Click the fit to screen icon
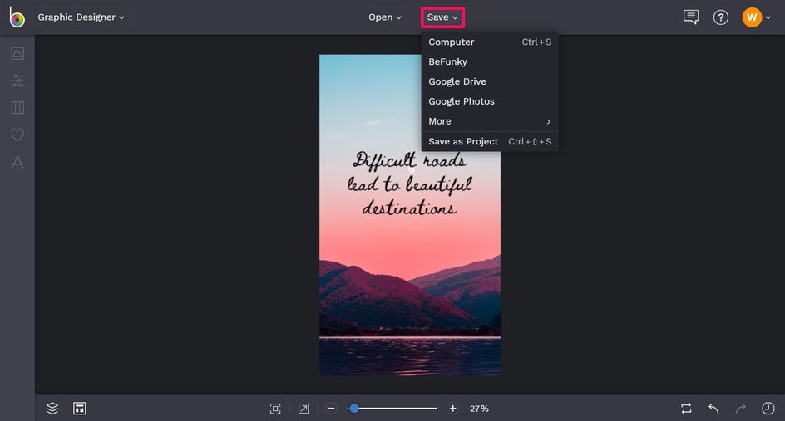The height and width of the screenshot is (421, 785). coord(275,409)
